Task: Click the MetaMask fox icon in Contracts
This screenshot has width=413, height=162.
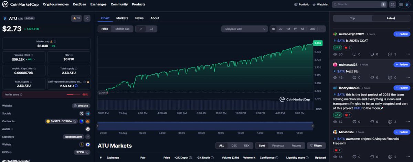Action: pos(88,121)
